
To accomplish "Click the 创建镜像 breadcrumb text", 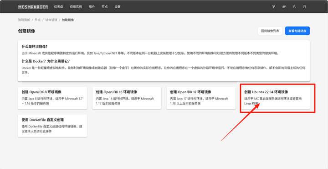I will tap(68, 20).
